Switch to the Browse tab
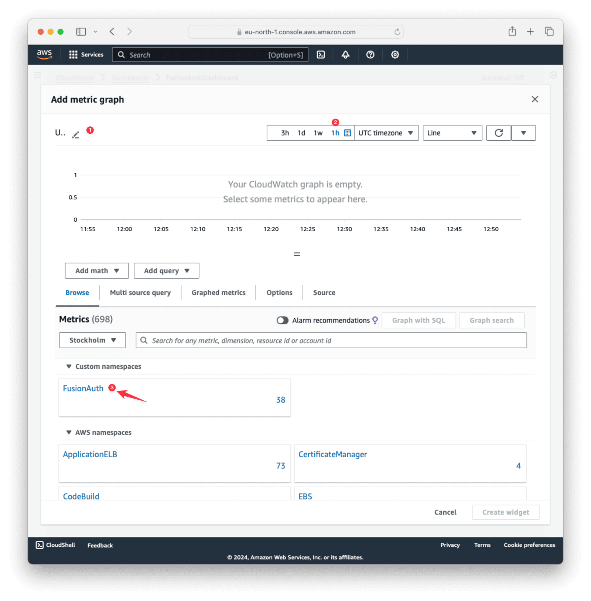 (x=77, y=293)
